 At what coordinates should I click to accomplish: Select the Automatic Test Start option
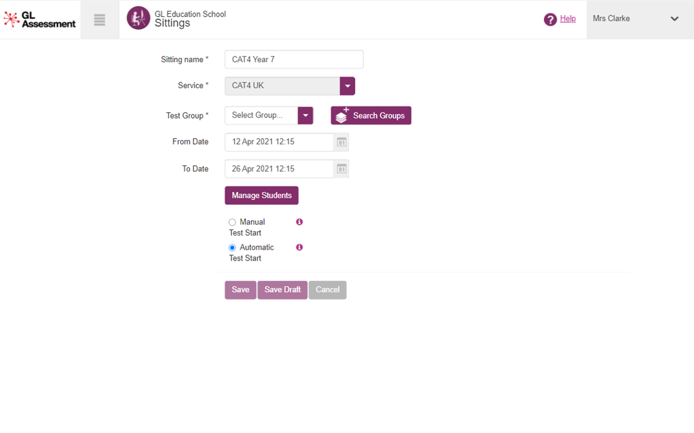point(233,248)
